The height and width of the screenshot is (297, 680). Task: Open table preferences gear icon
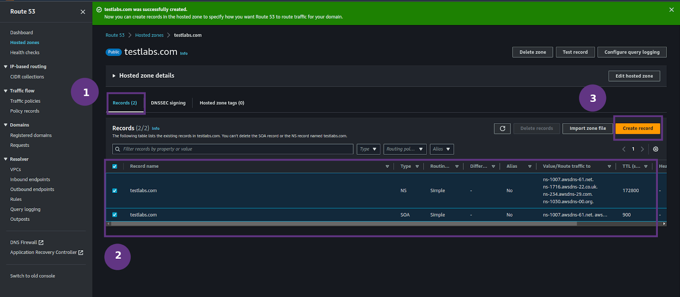click(x=656, y=149)
